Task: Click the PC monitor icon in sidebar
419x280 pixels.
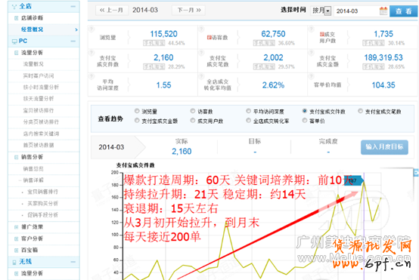Action: [x=14, y=42]
